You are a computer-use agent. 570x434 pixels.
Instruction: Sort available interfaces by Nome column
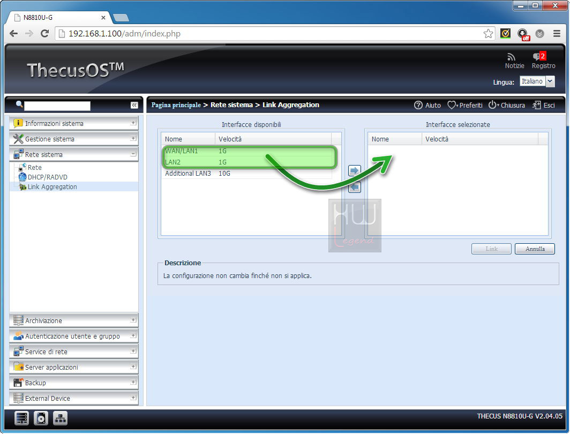coord(188,139)
